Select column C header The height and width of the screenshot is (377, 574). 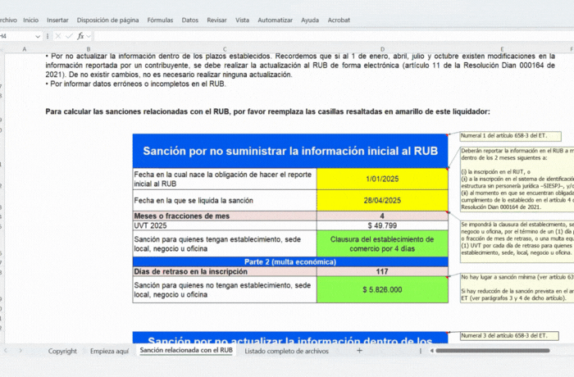[225, 49]
